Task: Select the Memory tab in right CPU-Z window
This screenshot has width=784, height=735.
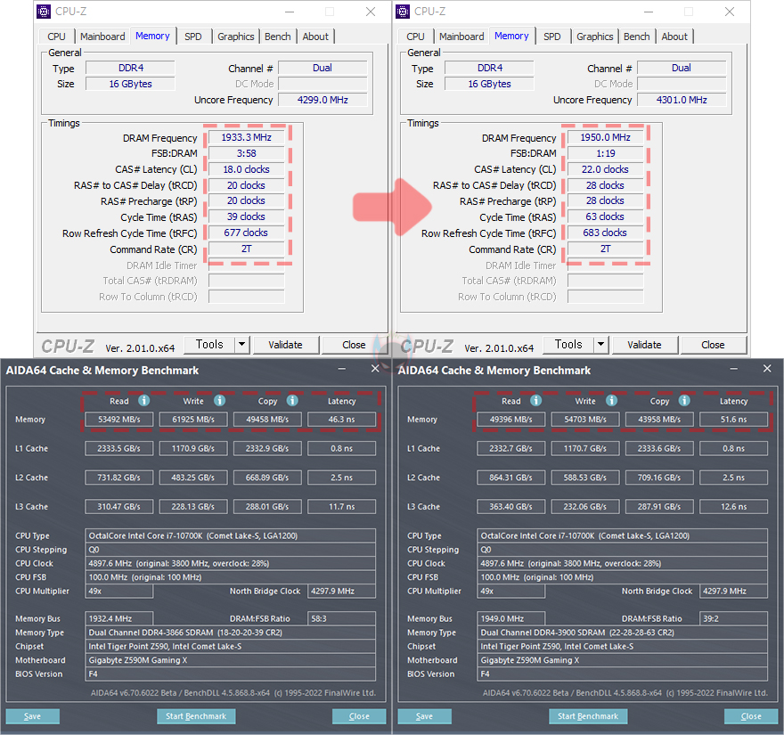Action: click(x=511, y=36)
